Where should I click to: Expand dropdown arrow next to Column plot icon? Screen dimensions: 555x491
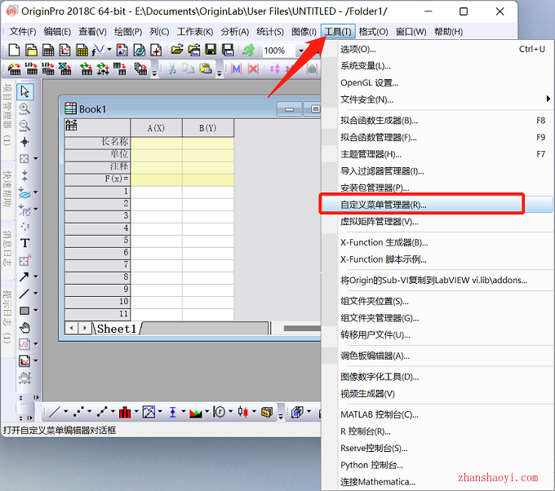click(x=136, y=412)
